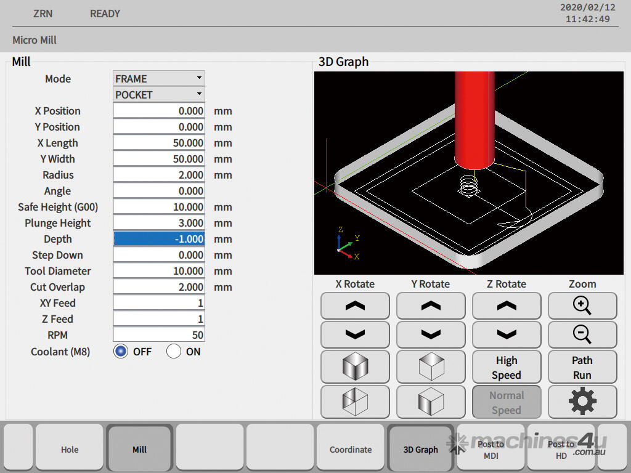
Task: Expand the POCKET type dropdown
Action: 159,95
